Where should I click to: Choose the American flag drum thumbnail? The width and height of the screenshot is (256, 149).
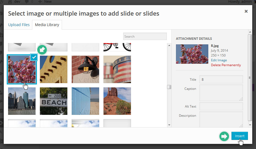[x=117, y=69]
